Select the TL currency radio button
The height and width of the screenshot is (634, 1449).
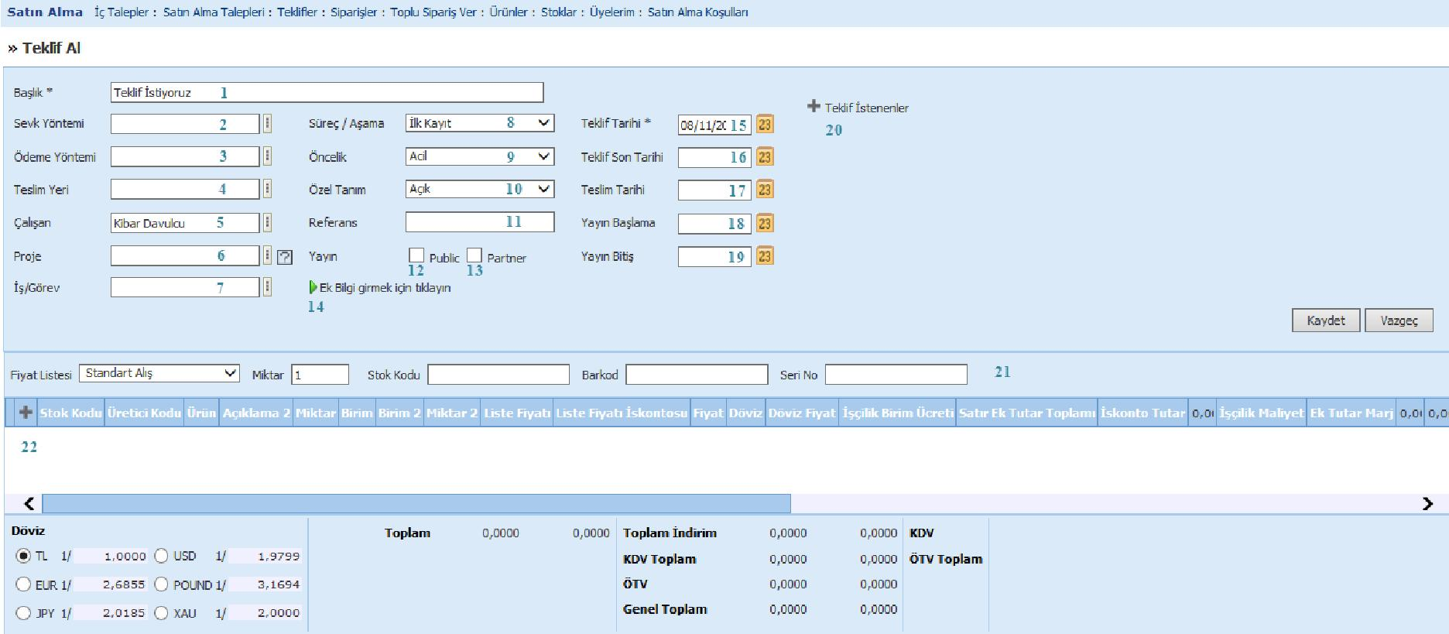click(x=23, y=556)
